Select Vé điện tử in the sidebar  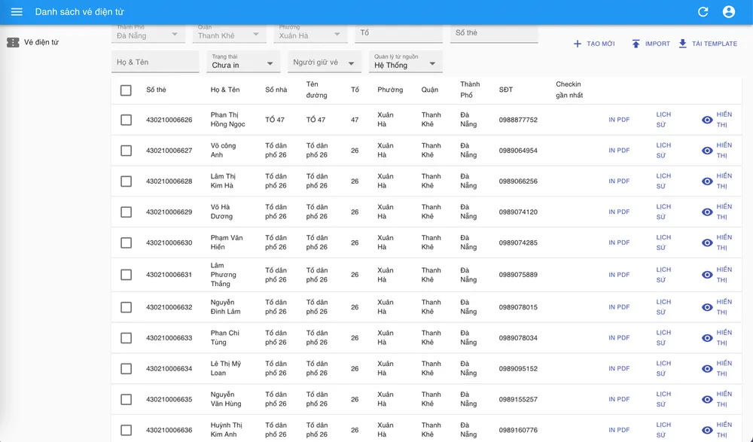41,43
